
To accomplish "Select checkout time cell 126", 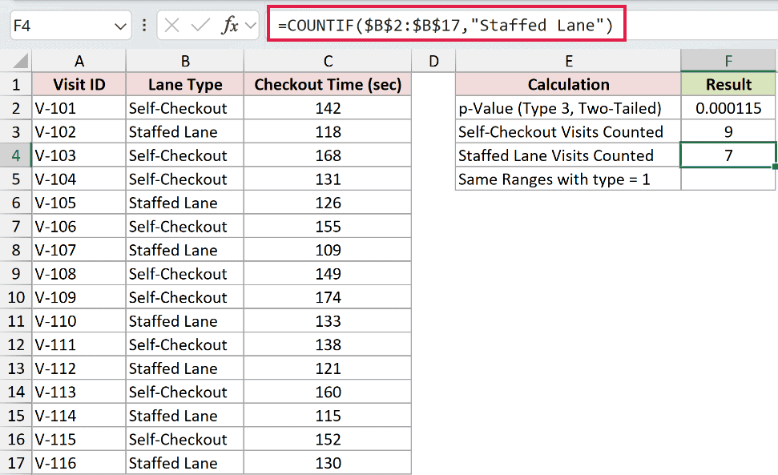I will [328, 203].
